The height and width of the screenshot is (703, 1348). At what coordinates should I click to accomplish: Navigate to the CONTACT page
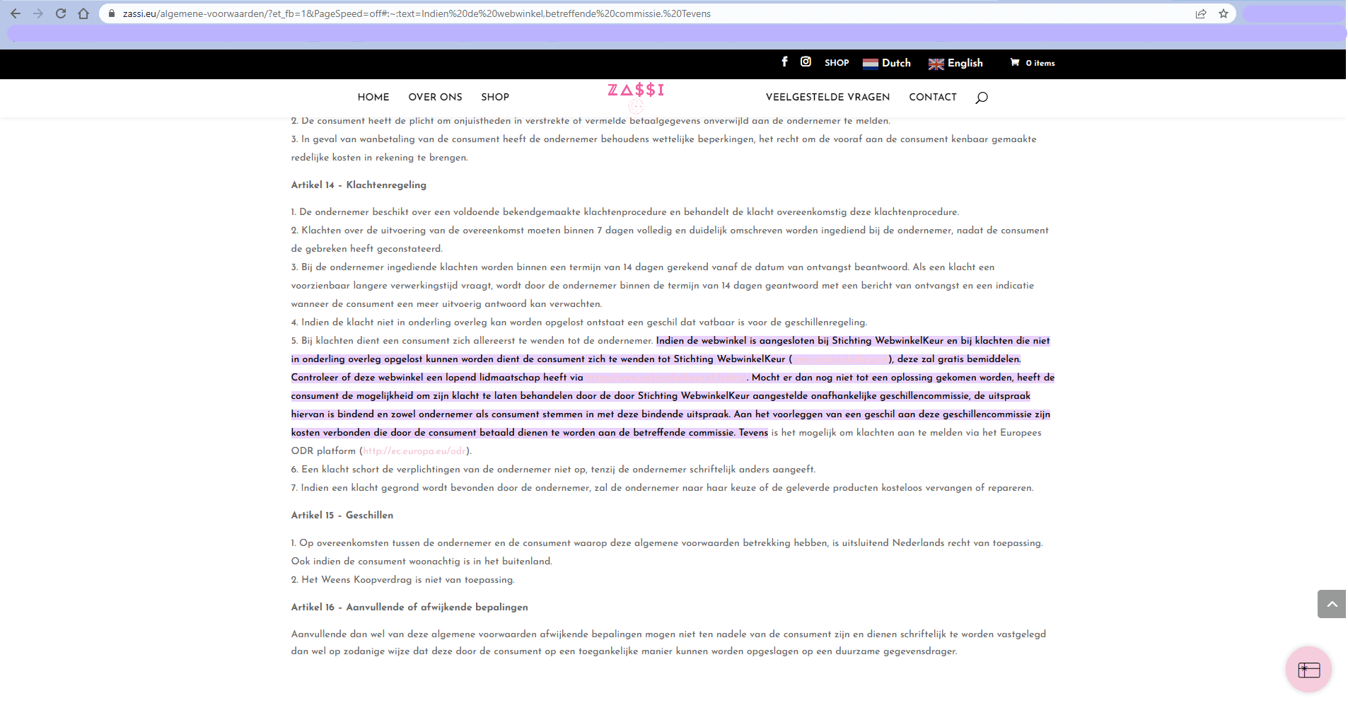[932, 97]
